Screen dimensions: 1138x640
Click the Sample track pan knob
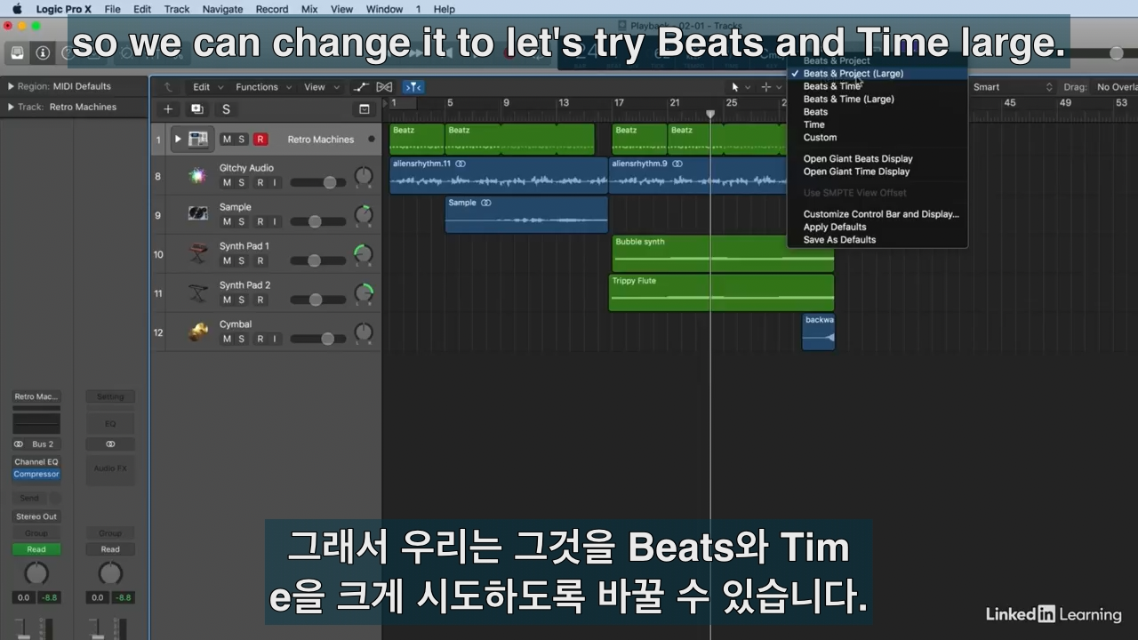[x=364, y=215]
